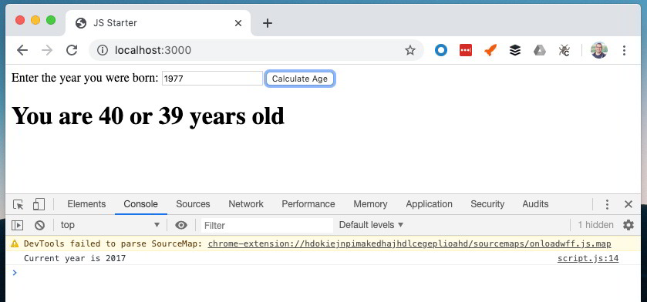Click the 'Enter the year you were born:' label
Screen dimensions: 647x302
85,78
